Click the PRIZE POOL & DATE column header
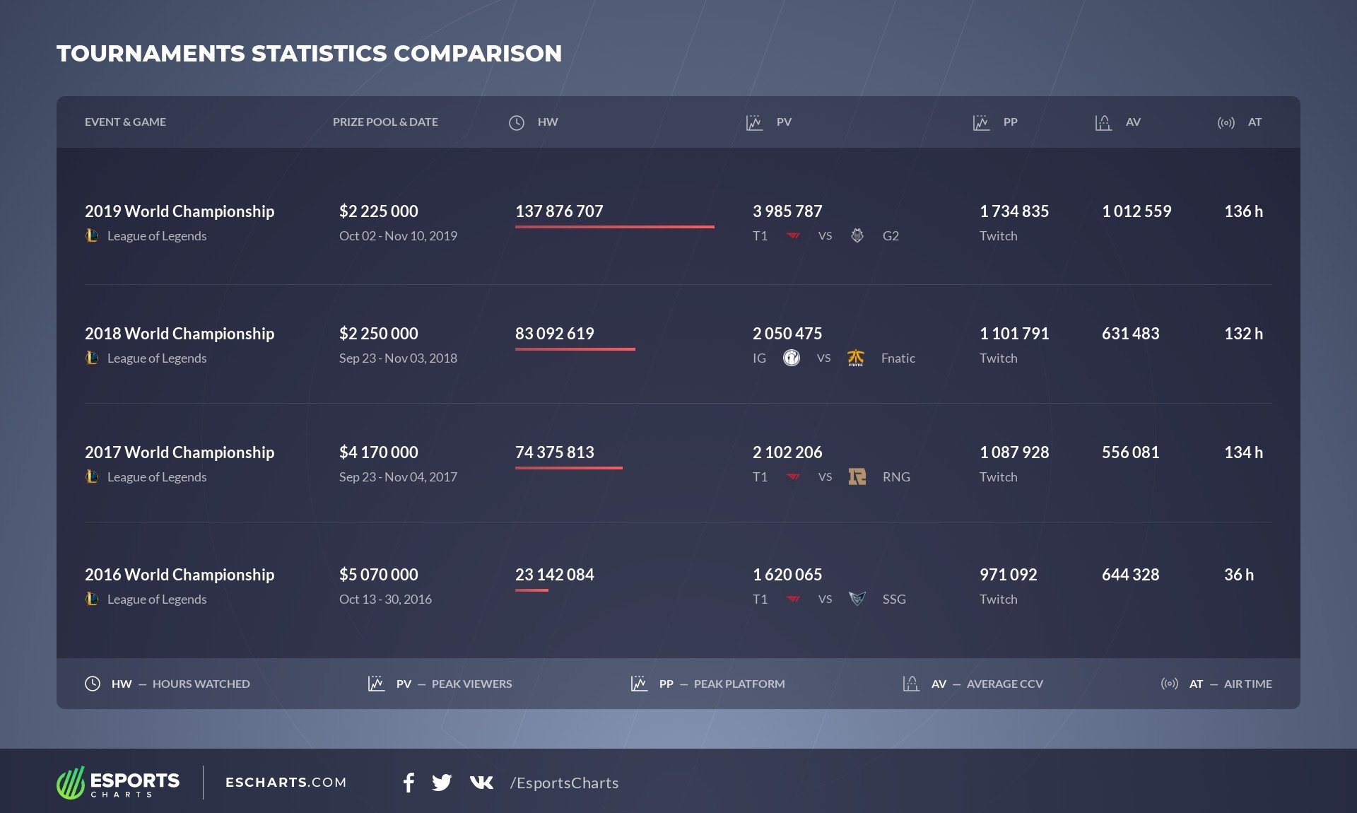Viewport: 1357px width, 813px height. [x=385, y=122]
